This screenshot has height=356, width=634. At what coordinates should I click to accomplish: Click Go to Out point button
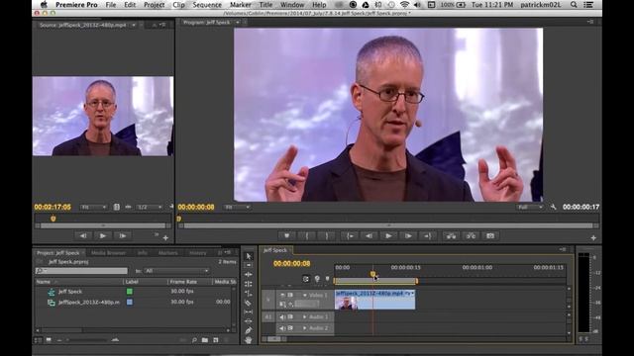coord(427,236)
